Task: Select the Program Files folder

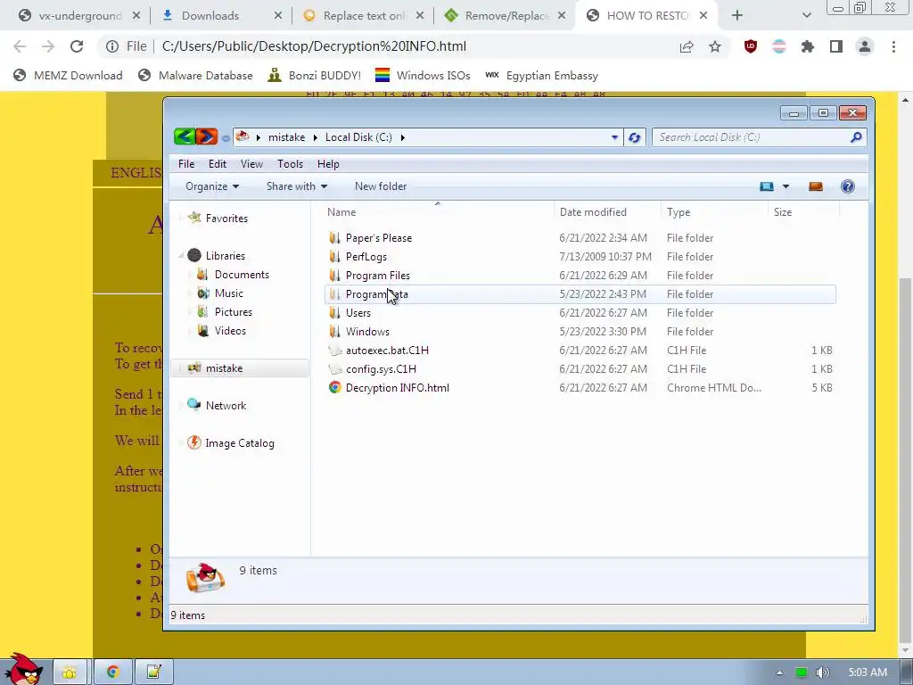Action: point(377,275)
